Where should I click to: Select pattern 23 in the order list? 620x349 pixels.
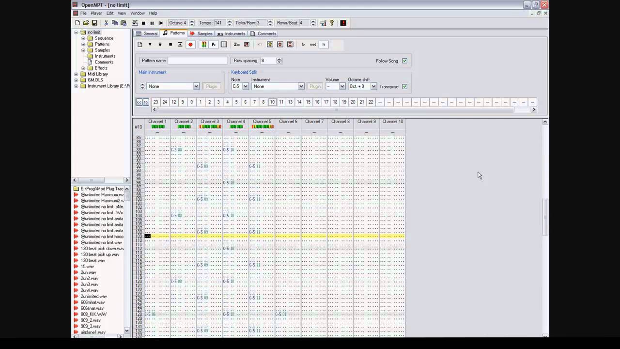pos(155,102)
